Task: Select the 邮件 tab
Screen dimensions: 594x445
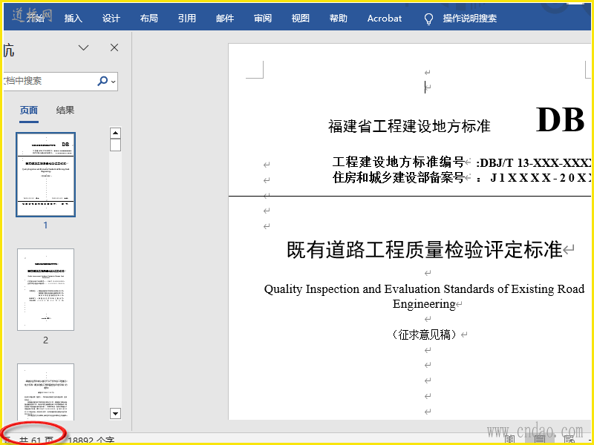Action: [225, 18]
